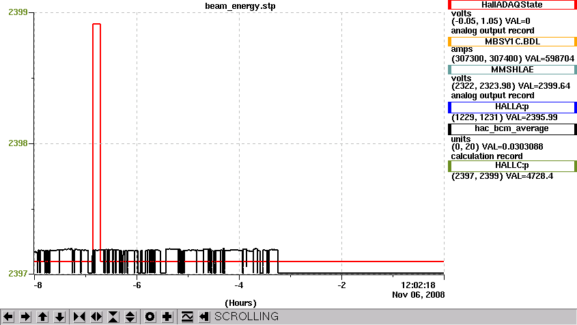Image resolution: width=577 pixels, height=325 pixels.
Task: Click the Nov 06, 2008 date label
Action: [419, 295]
